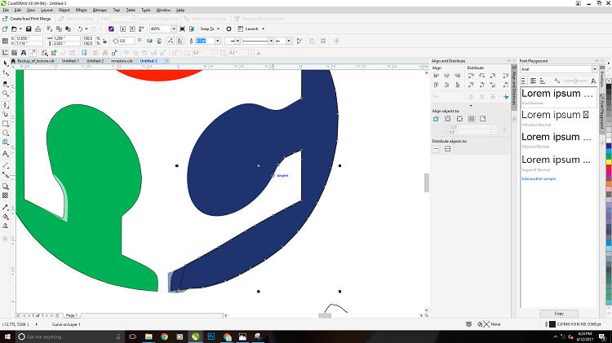This screenshot has height=343, width=612.
Task: Open the Effects menu
Action: [x=81, y=10]
